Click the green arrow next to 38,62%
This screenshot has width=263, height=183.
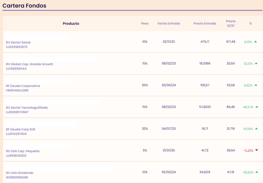(x=257, y=172)
